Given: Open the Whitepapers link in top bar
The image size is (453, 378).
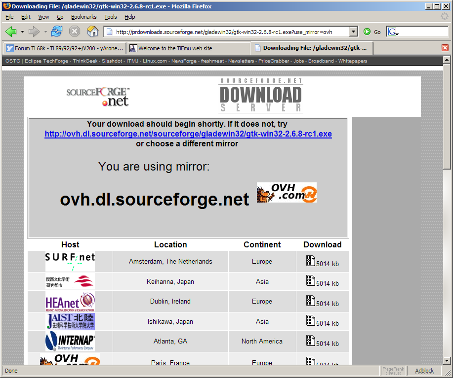Looking at the screenshot, I should click(352, 61).
